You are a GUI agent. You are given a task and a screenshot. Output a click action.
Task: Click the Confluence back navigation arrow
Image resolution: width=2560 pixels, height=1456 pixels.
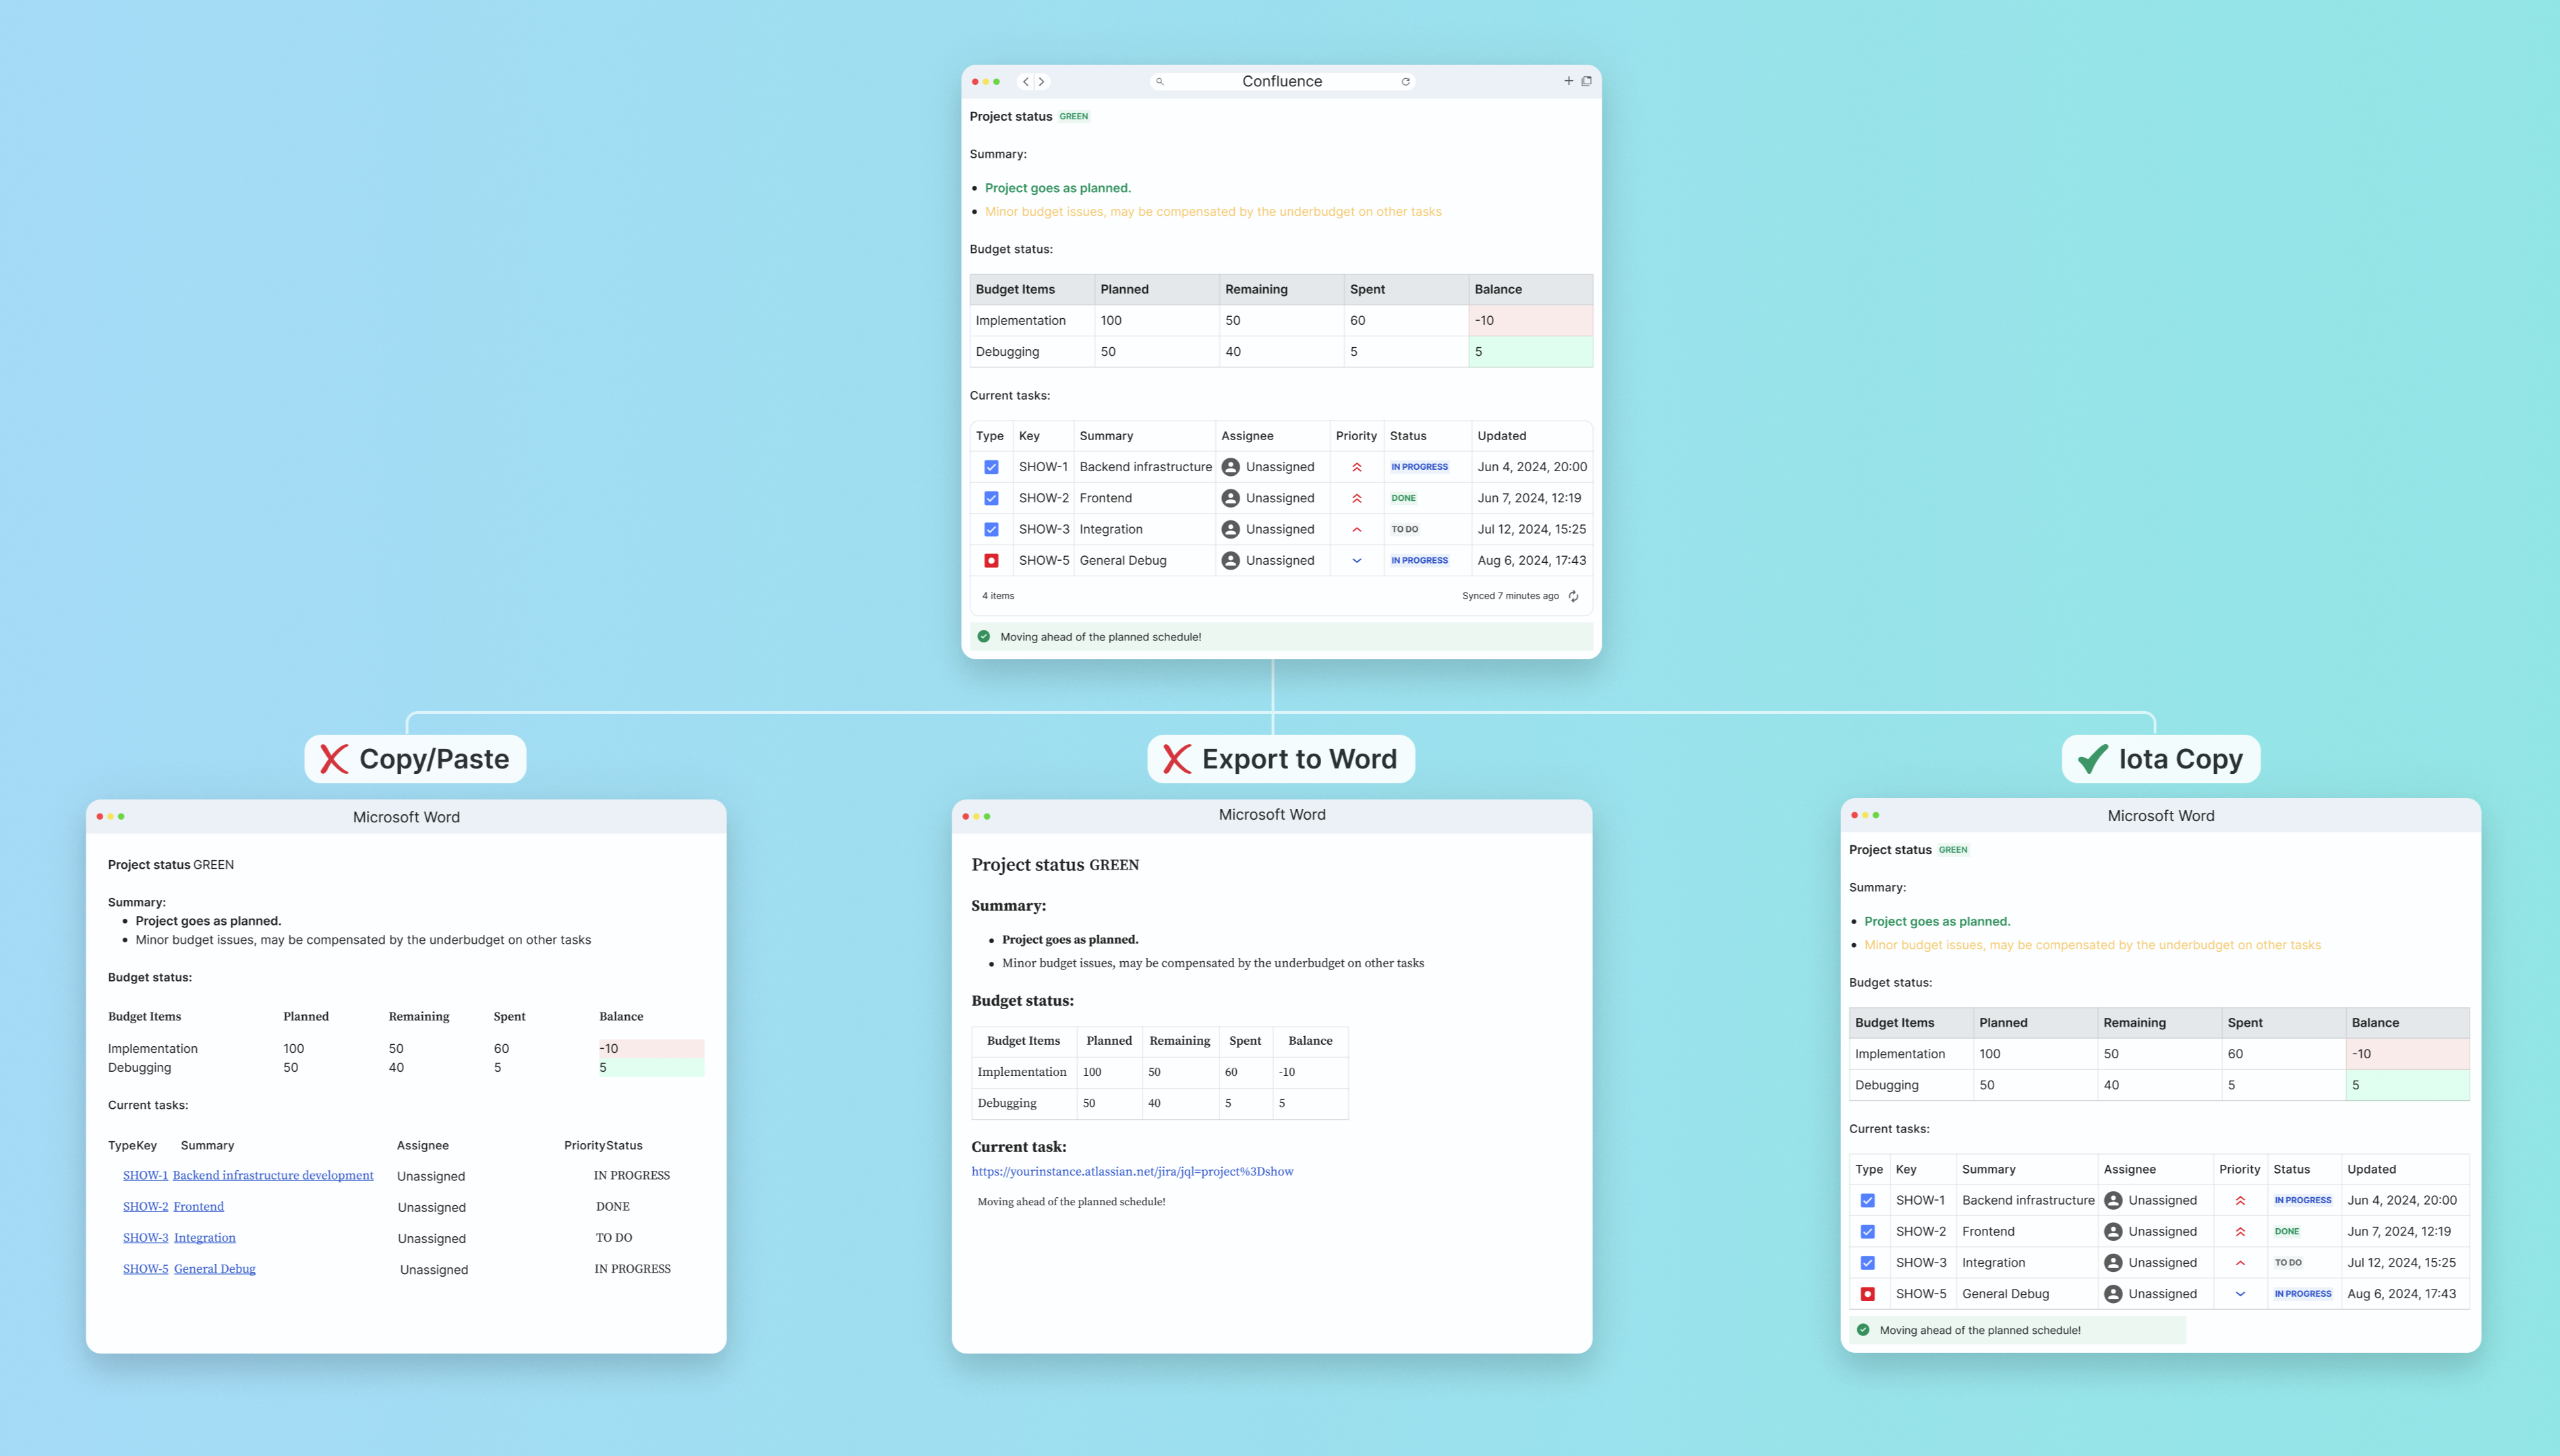tap(1025, 82)
